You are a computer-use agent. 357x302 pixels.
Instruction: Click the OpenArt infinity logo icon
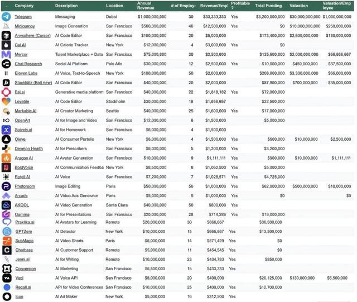[6, 121]
